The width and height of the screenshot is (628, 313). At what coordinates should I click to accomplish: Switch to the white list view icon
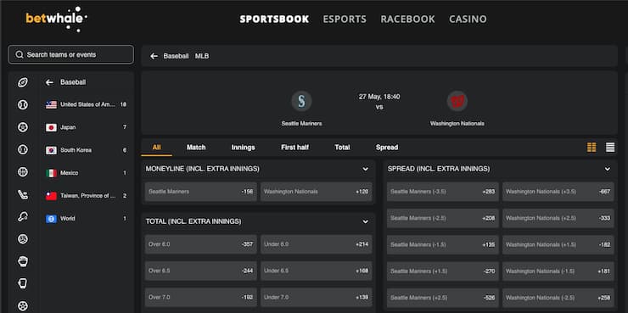(x=610, y=148)
